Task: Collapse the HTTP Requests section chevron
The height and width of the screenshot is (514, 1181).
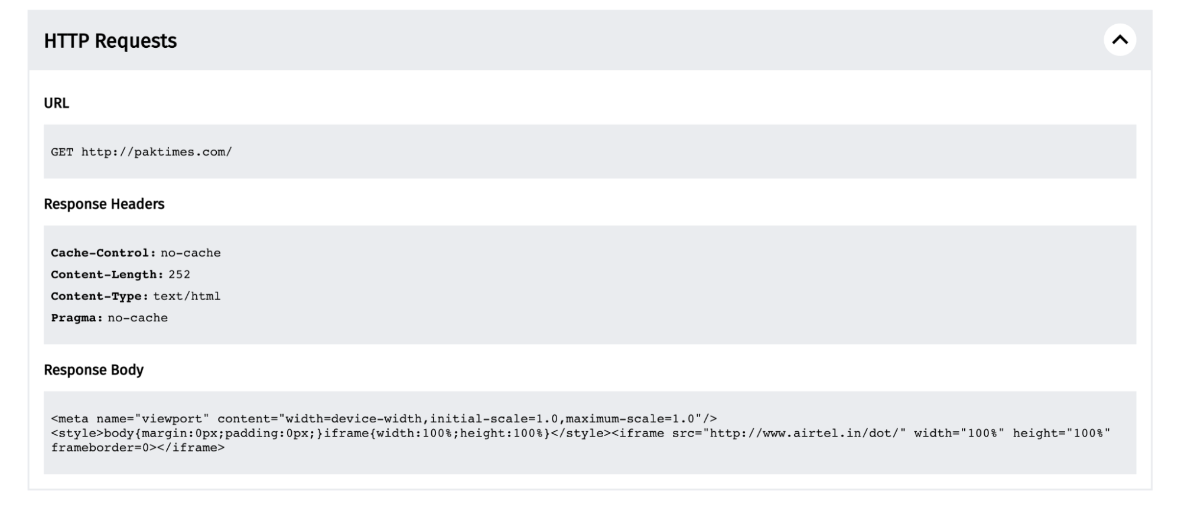Action: 1119,40
